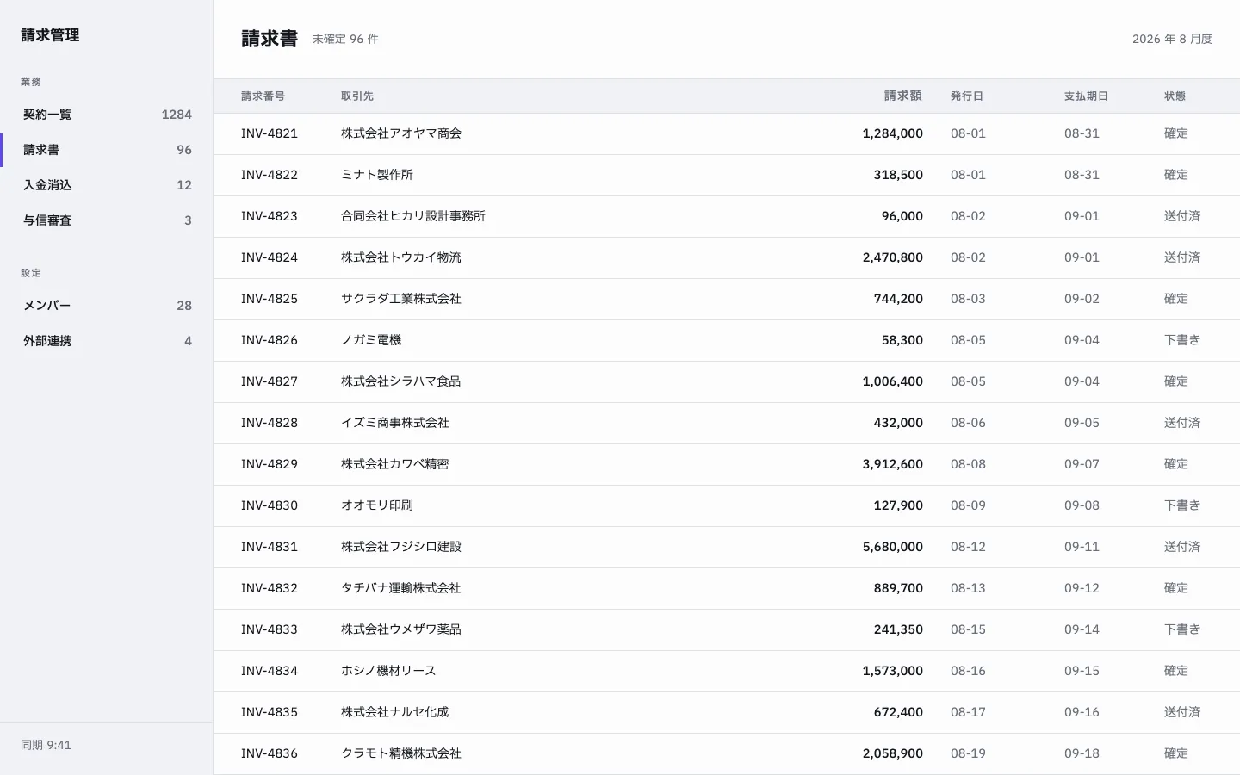Click the 請求管理 app title
Image resolution: width=1240 pixels, height=775 pixels.
coord(50,35)
